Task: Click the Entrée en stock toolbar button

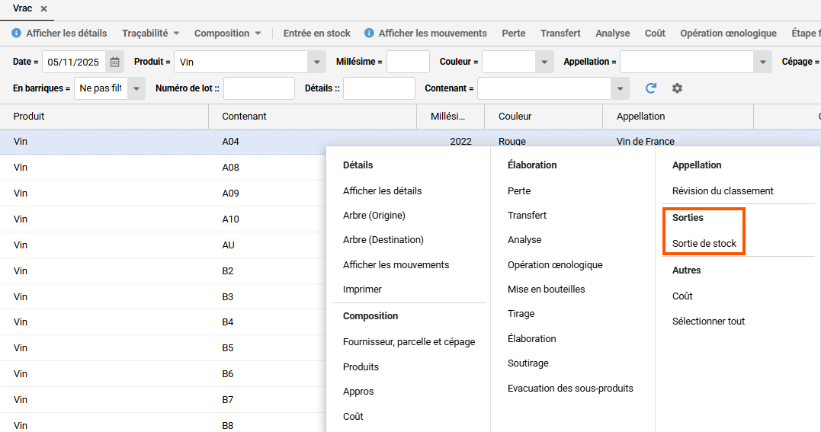Action: pos(316,34)
